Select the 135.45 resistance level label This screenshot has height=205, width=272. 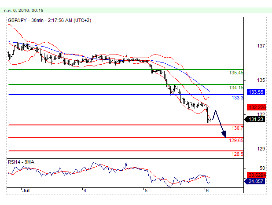point(236,73)
